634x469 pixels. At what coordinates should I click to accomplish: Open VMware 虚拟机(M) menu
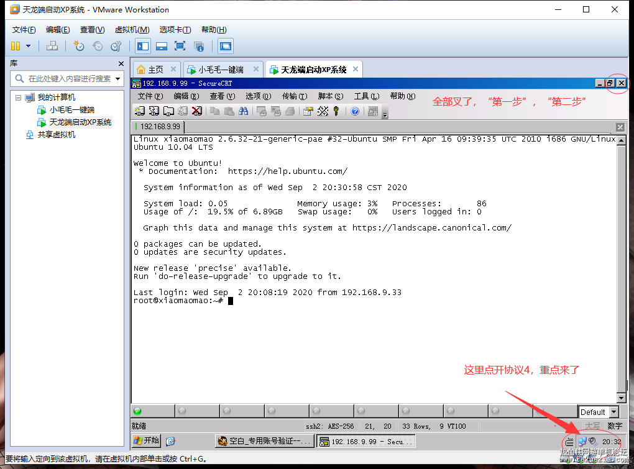tap(132, 29)
